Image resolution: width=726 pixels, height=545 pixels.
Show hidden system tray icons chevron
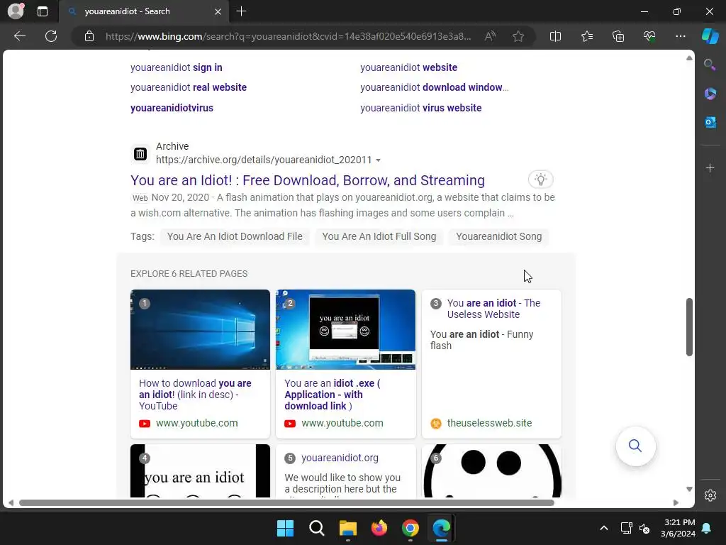pos(604,528)
